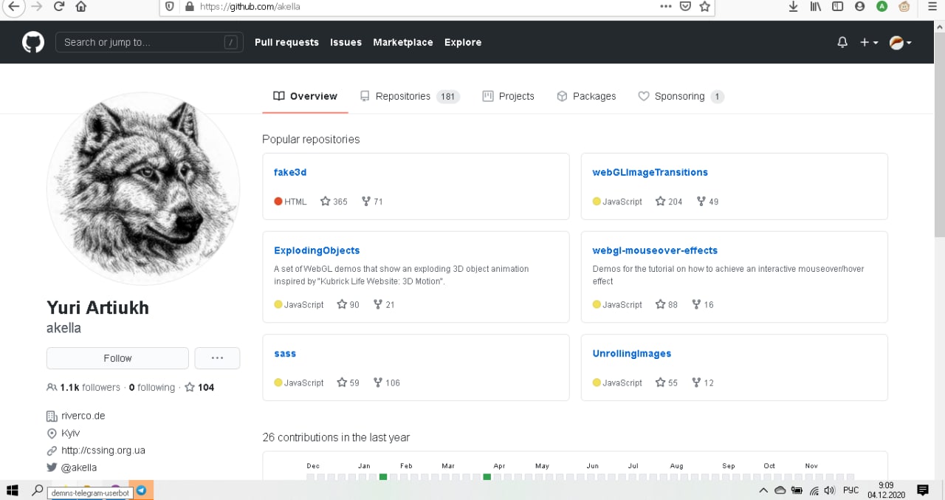Bookmark this page with the star icon
The height and width of the screenshot is (500, 945).
[705, 6]
